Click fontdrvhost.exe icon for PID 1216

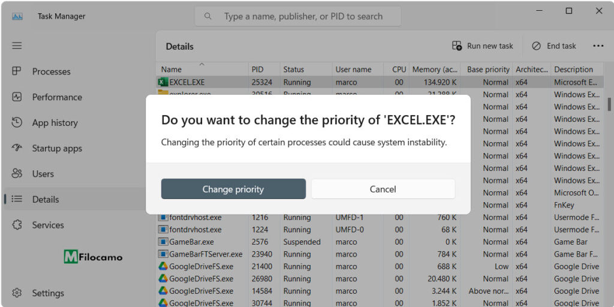pyautogui.click(x=163, y=217)
